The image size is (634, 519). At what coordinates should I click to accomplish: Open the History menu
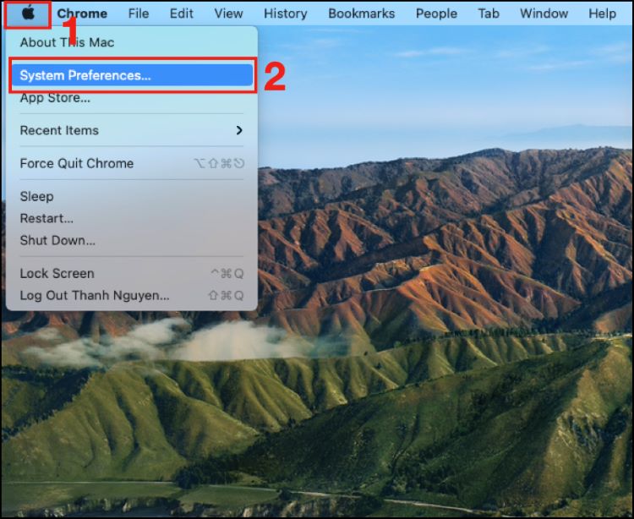click(285, 14)
